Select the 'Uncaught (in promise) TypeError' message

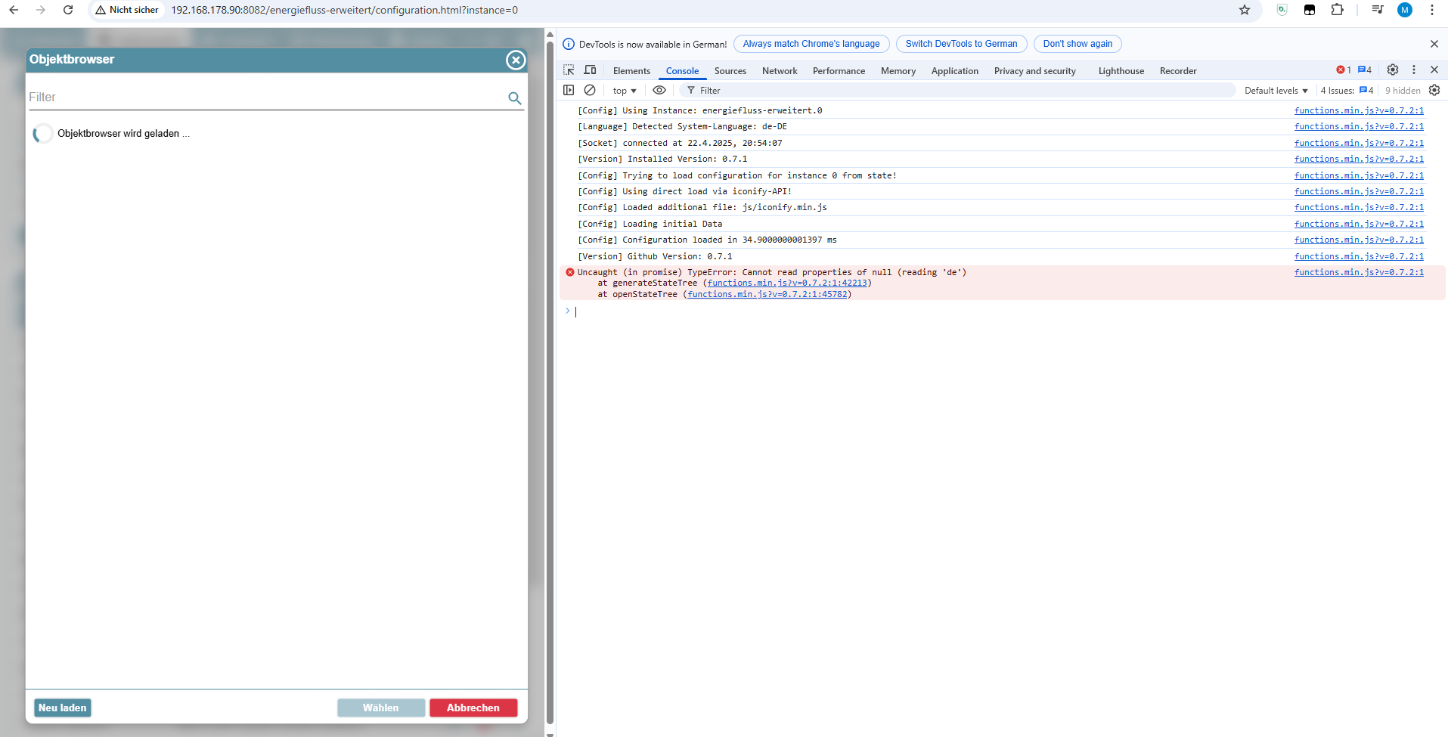point(772,273)
